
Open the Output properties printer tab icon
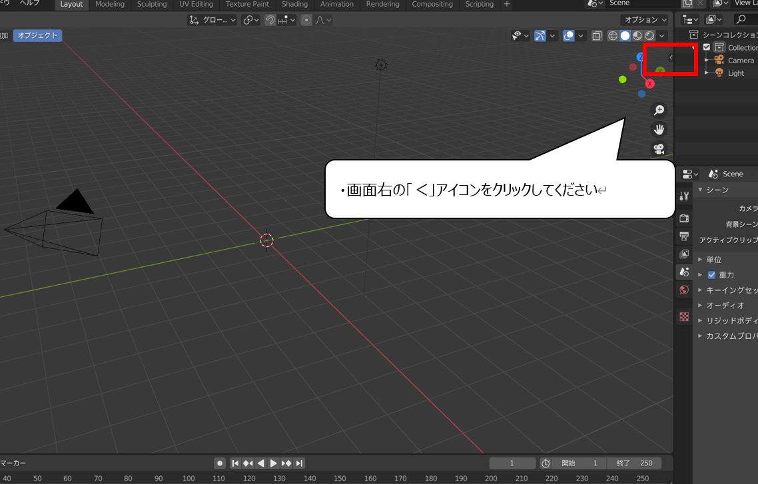coord(684,236)
